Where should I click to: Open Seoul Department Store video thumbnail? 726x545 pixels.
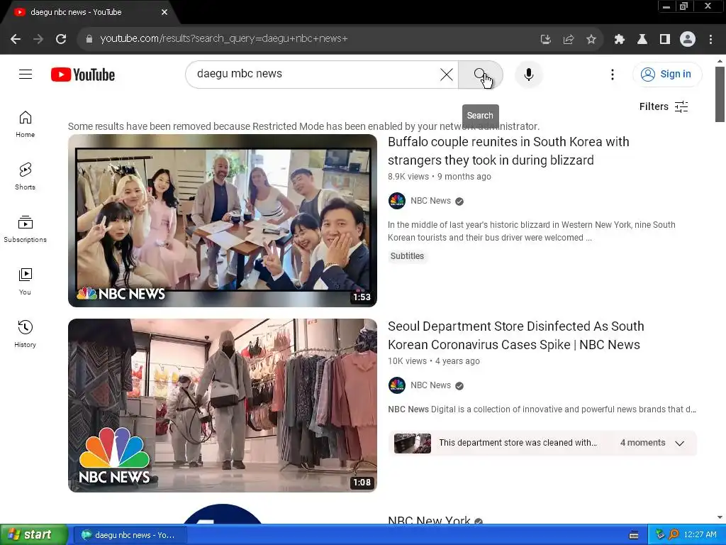point(222,405)
